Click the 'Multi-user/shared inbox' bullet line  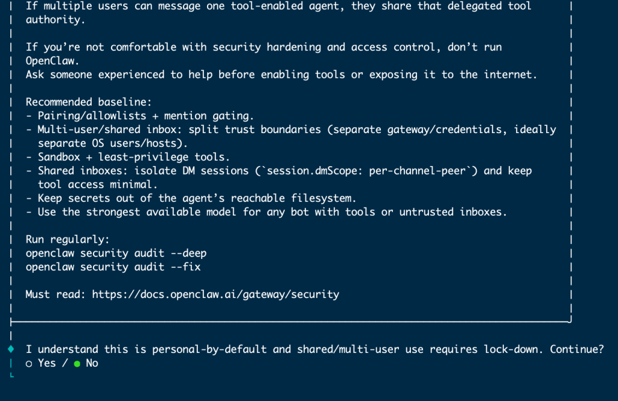[x=291, y=129]
